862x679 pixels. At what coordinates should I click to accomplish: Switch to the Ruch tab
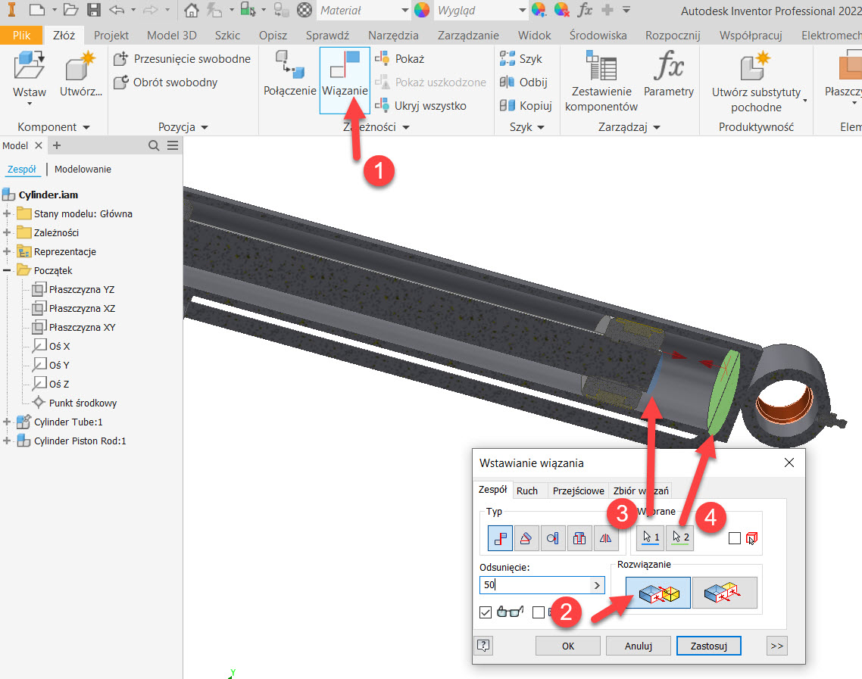(x=527, y=491)
